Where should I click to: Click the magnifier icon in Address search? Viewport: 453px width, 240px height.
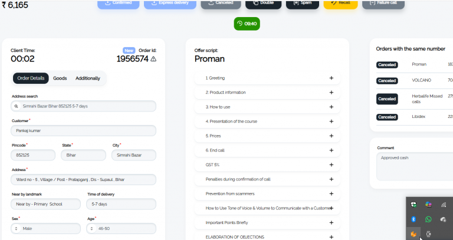coord(16,106)
